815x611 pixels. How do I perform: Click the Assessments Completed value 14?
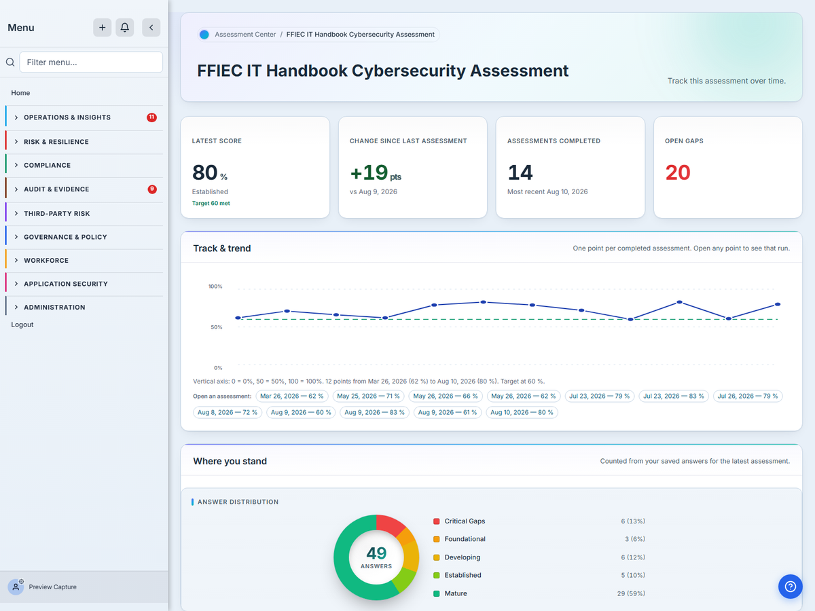coord(520,172)
